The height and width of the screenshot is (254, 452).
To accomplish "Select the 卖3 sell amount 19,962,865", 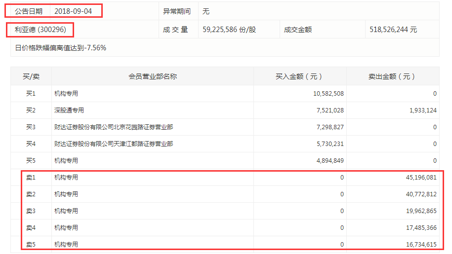I will point(421,211).
